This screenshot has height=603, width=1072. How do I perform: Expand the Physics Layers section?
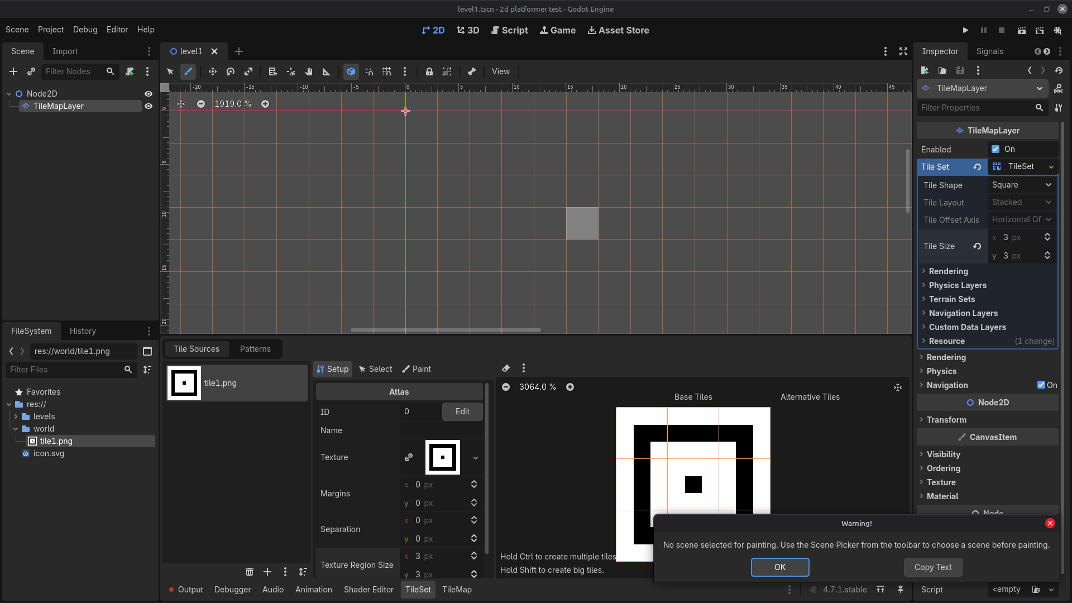958,285
